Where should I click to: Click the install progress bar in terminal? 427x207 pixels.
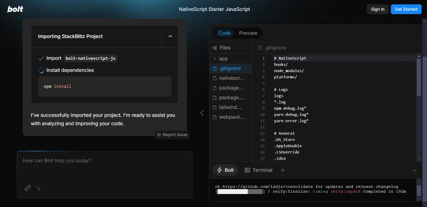[240, 192]
